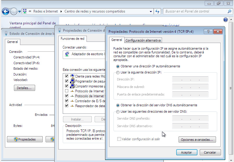234x162 pixels.
Task: Click the question mark help button in TCP/IPv4 dialog
Action: tap(208, 31)
